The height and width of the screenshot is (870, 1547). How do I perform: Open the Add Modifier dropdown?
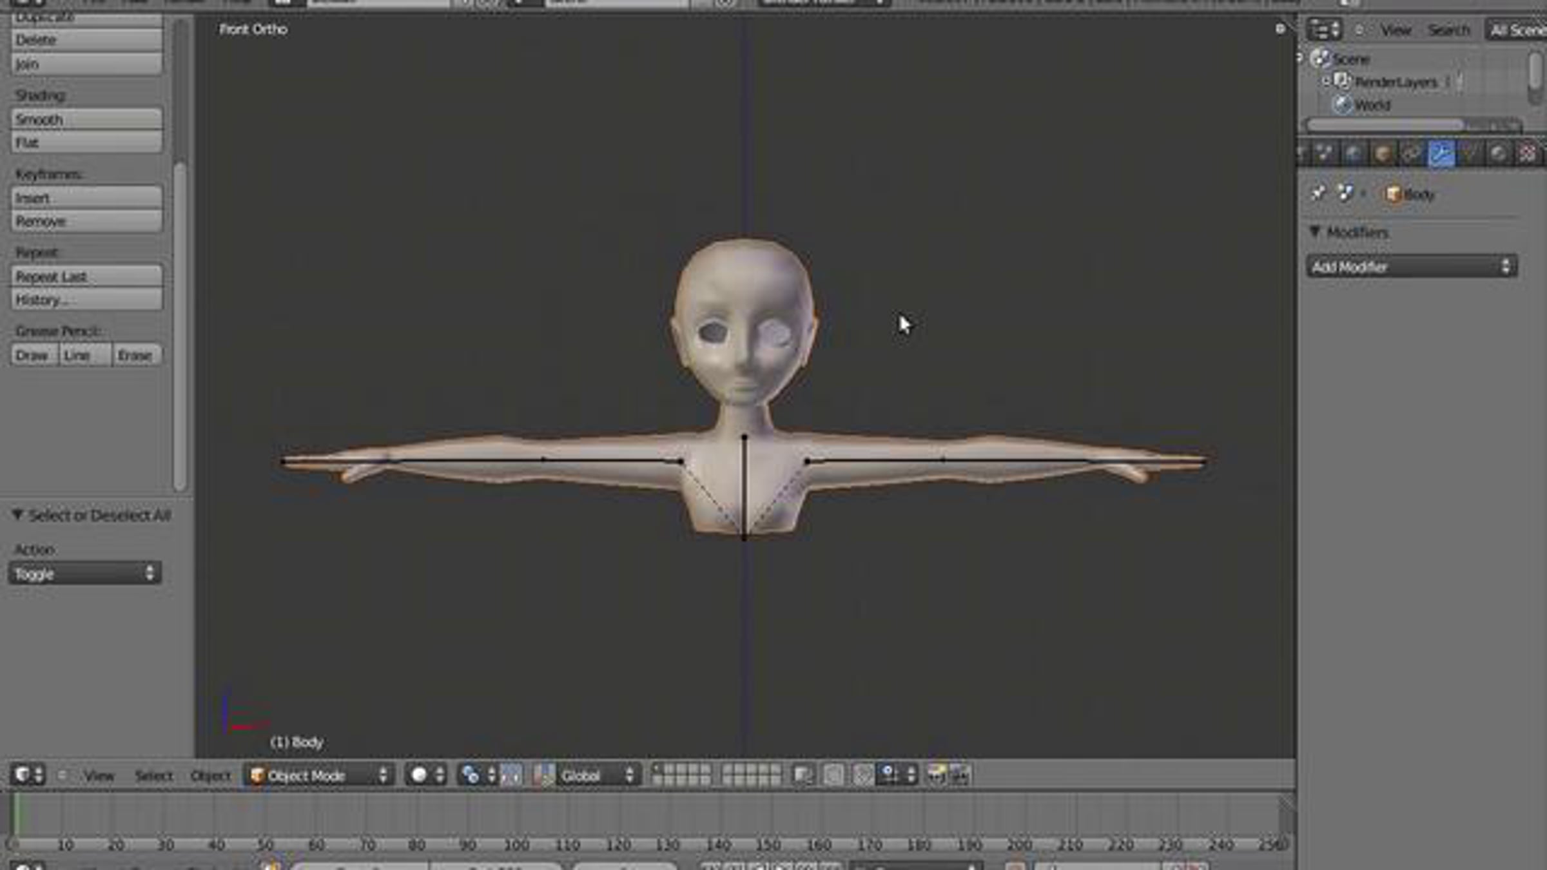(1411, 266)
